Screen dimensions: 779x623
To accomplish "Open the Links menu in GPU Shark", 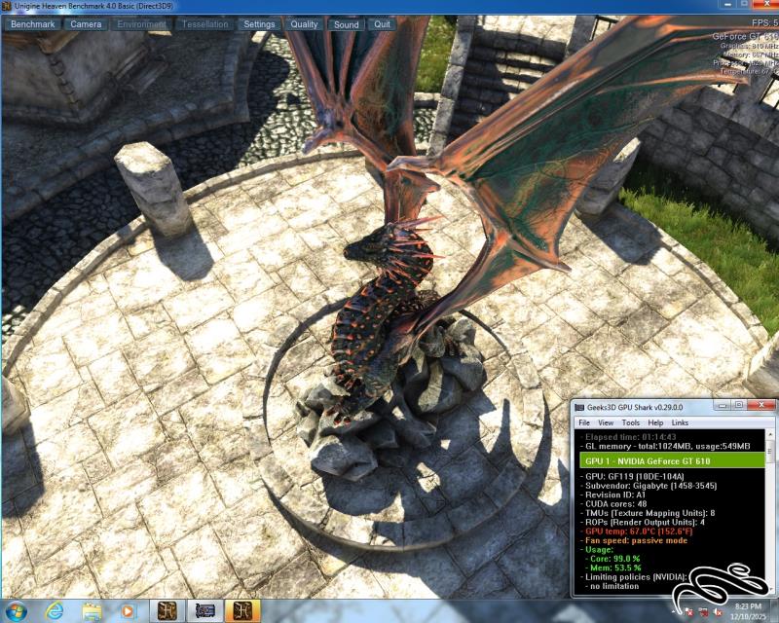I will [680, 422].
